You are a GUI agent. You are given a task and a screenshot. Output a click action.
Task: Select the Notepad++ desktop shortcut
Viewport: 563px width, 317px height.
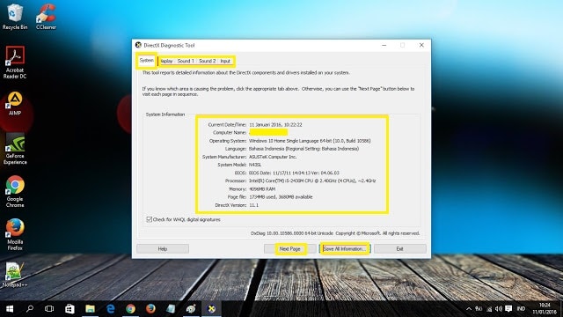pos(14,275)
